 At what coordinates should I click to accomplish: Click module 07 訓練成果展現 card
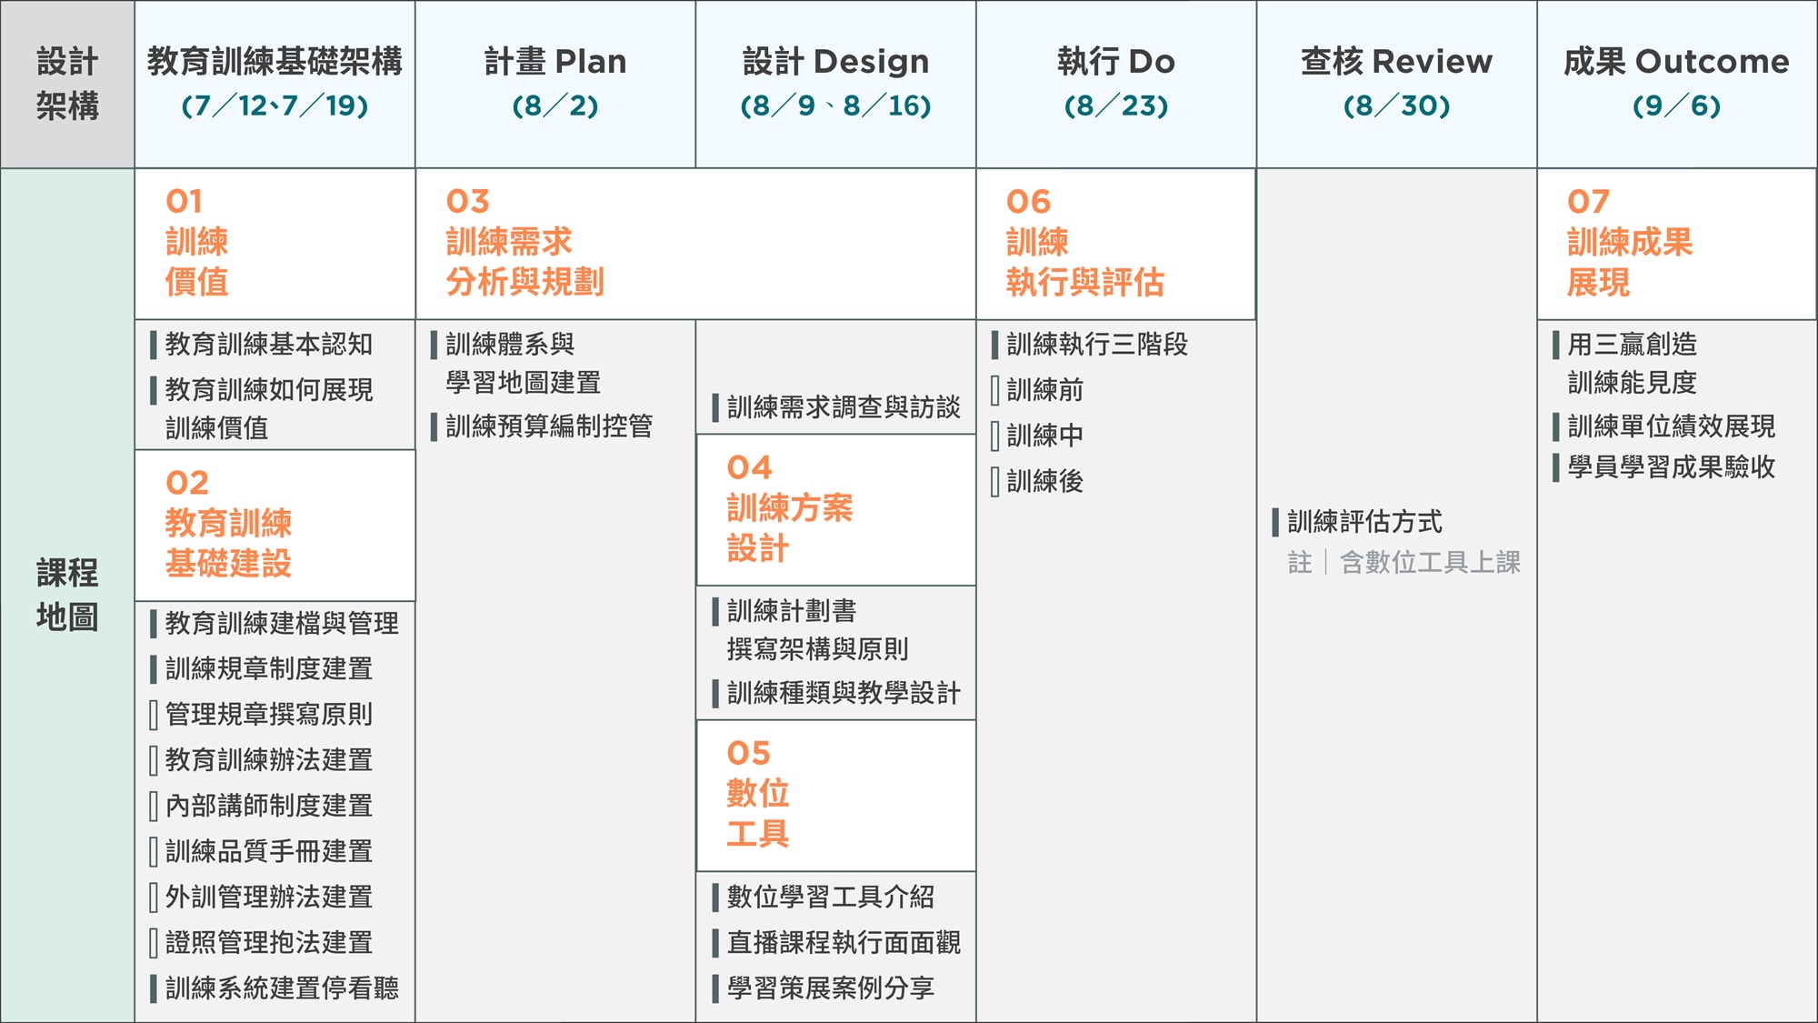(1676, 243)
